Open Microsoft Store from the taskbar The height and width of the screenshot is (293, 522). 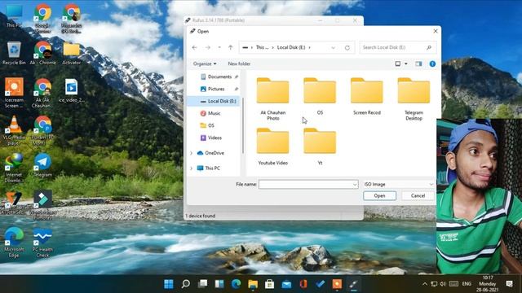(x=269, y=284)
